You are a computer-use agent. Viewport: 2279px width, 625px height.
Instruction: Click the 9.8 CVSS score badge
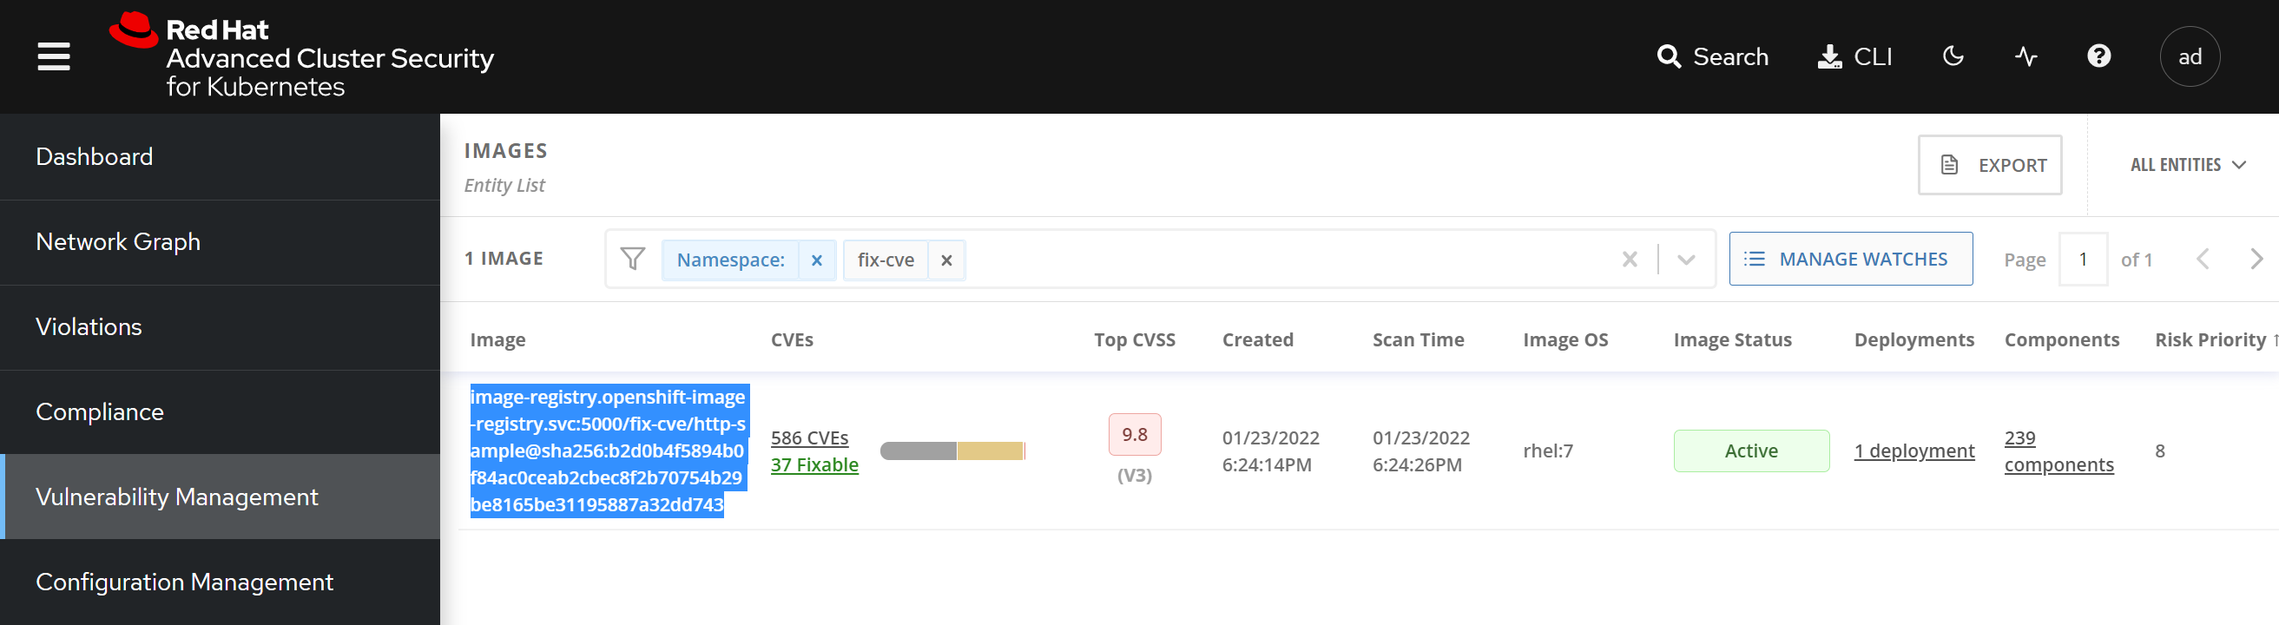point(1134,435)
